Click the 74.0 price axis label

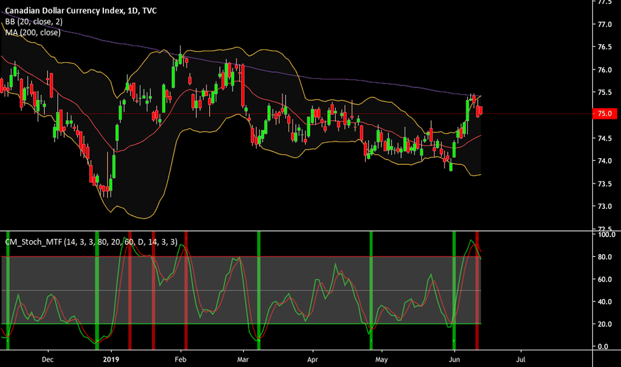(604, 161)
